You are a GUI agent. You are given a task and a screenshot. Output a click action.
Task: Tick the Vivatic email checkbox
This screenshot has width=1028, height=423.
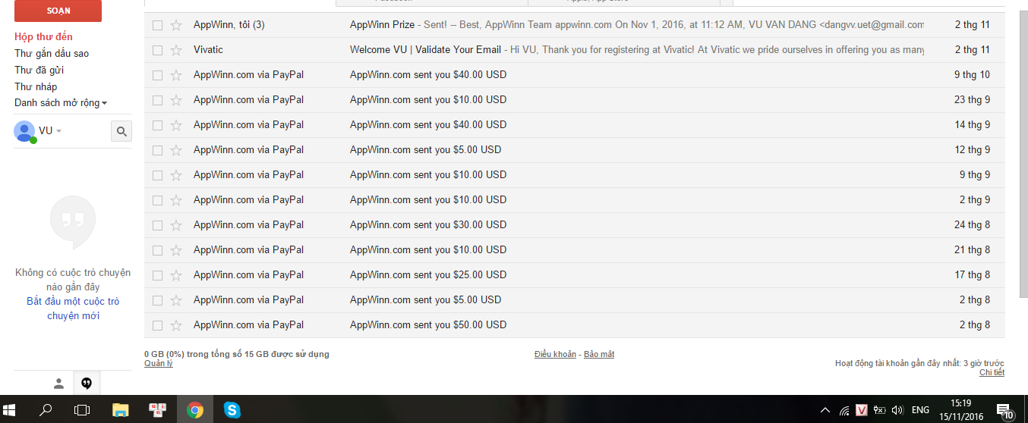pyautogui.click(x=157, y=50)
